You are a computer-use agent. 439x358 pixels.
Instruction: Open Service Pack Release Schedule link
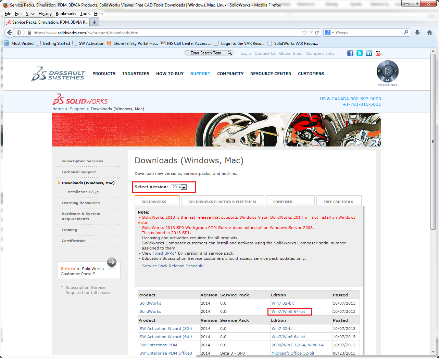tap(173, 266)
